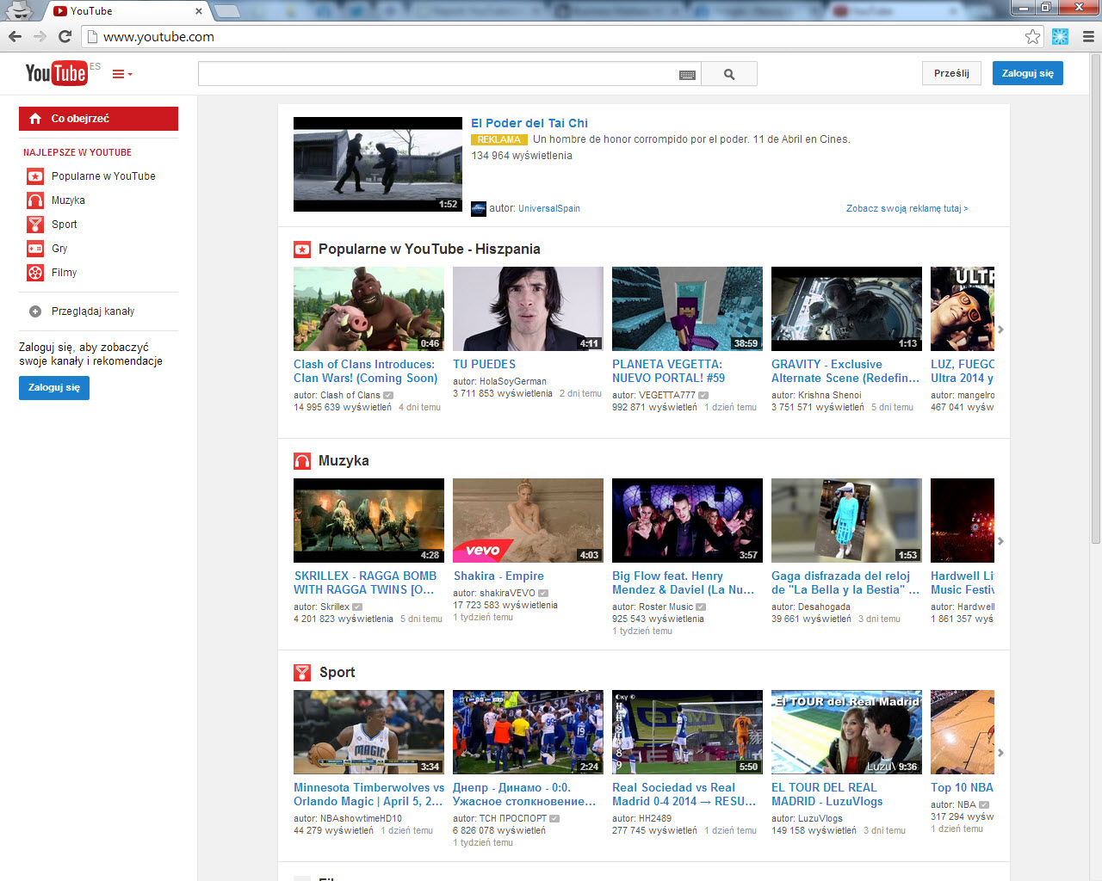The image size is (1102, 881).
Task: Click the sidebar Muzyka headphones icon
Action: tap(35, 200)
